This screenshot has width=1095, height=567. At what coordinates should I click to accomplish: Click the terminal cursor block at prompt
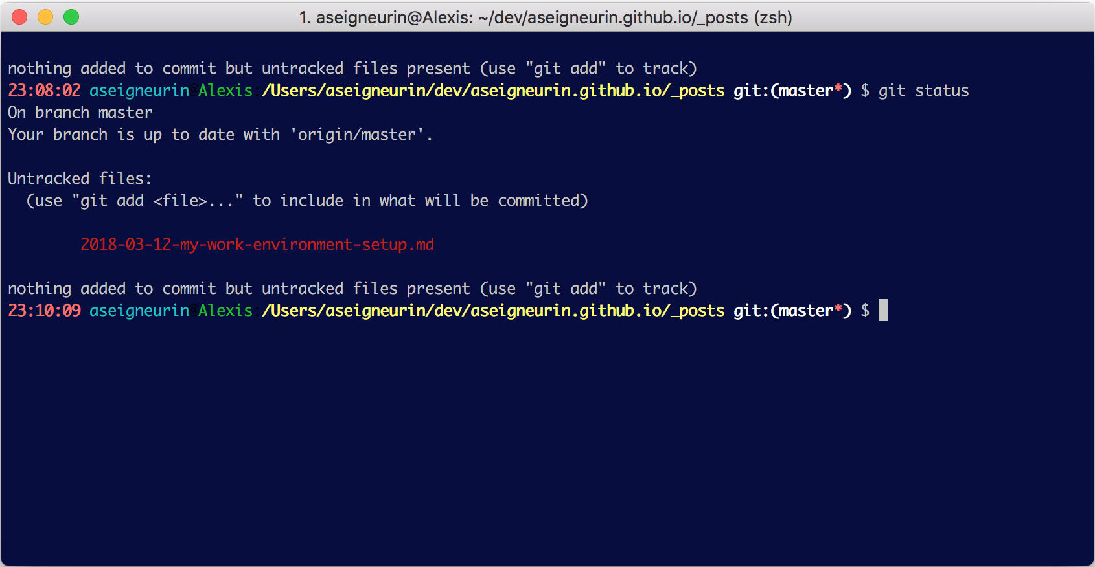tap(882, 310)
